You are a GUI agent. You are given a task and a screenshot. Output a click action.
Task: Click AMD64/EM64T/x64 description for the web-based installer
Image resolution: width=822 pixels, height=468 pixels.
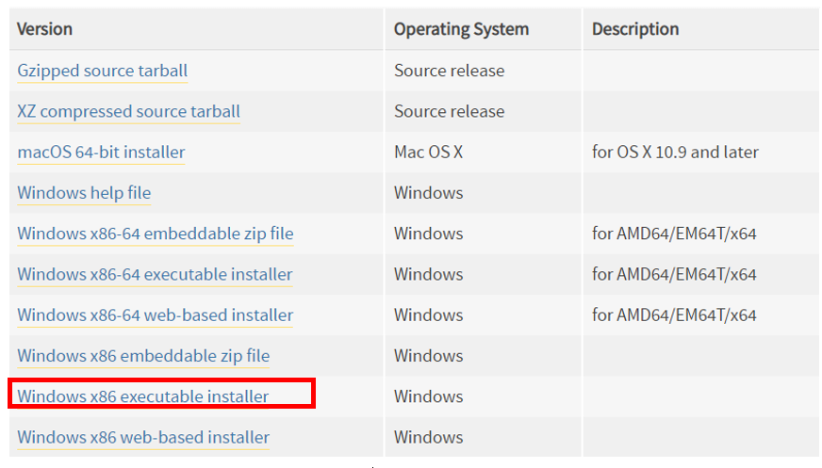click(x=674, y=315)
